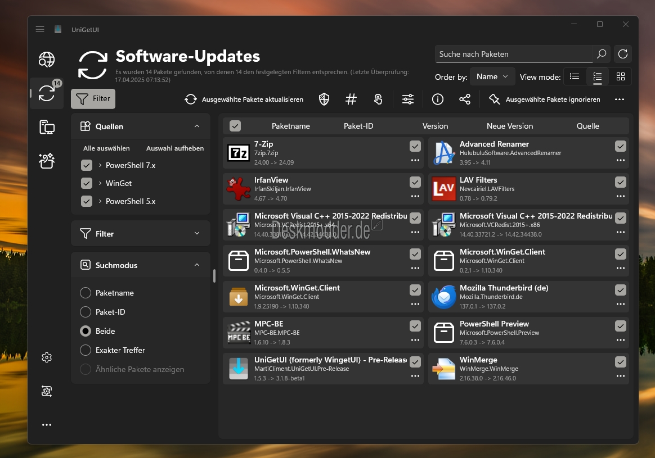The height and width of the screenshot is (458, 655).
Task: Click the search magnifier icon
Action: point(602,54)
